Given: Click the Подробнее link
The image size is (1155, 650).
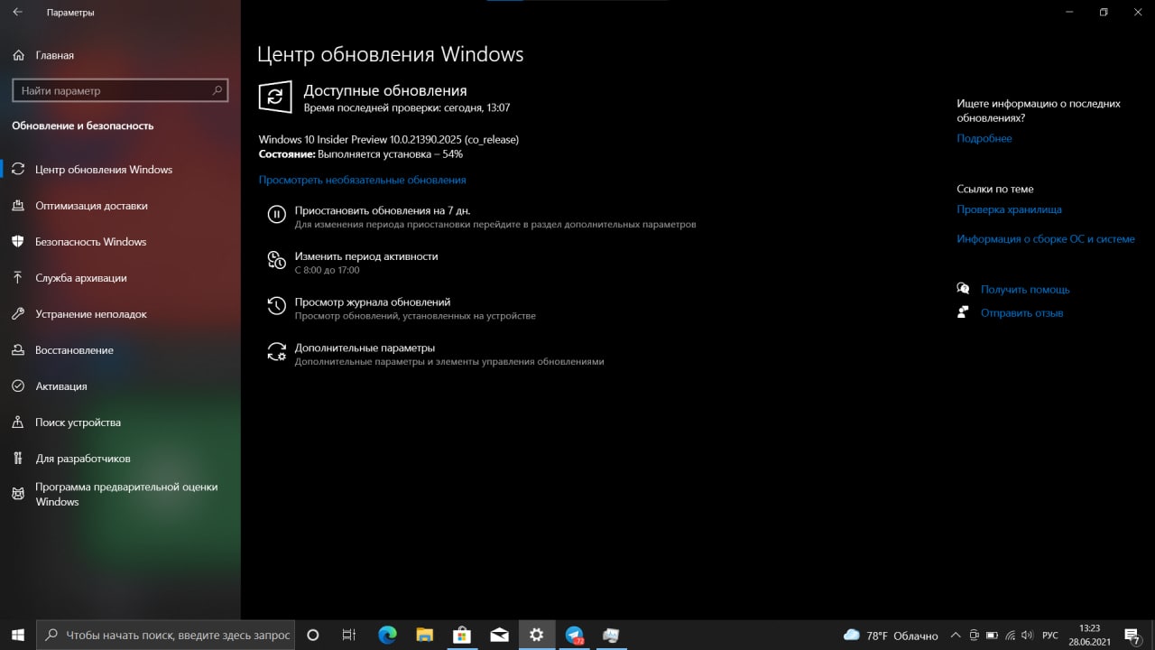Looking at the screenshot, I should [984, 138].
